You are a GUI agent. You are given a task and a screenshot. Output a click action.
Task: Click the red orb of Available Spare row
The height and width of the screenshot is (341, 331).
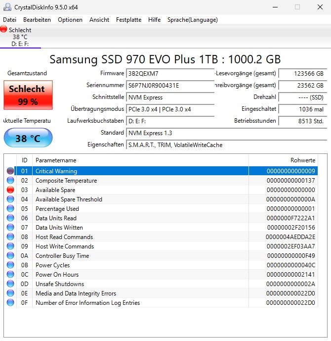tap(10, 190)
